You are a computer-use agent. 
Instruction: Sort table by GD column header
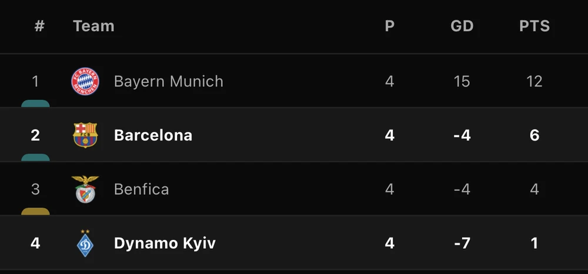pyautogui.click(x=462, y=26)
